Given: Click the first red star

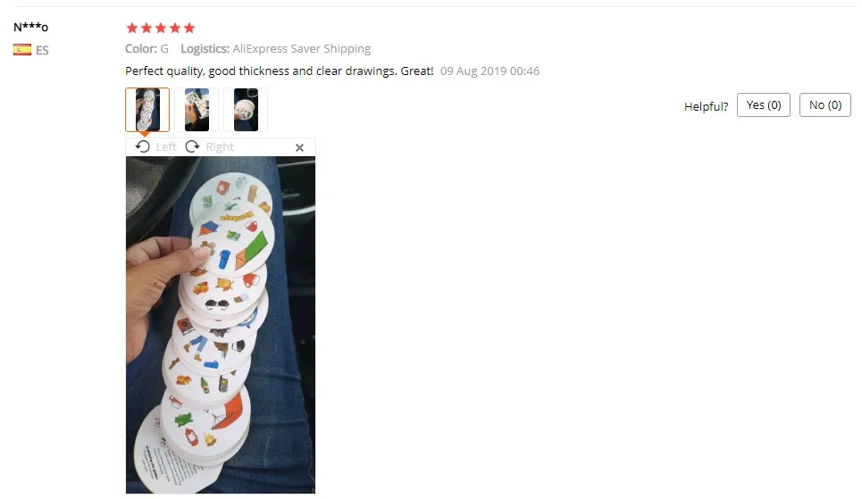Looking at the screenshot, I should click(132, 28).
